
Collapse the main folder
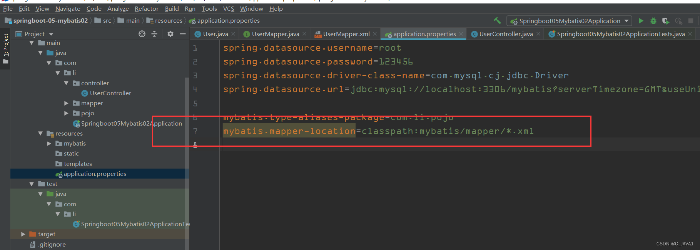point(32,43)
